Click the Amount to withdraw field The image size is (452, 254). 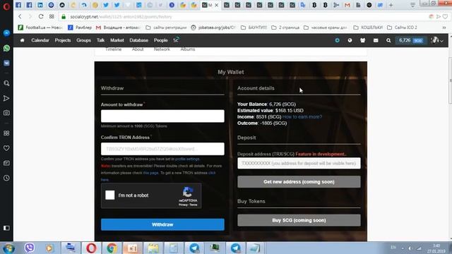[162, 116]
